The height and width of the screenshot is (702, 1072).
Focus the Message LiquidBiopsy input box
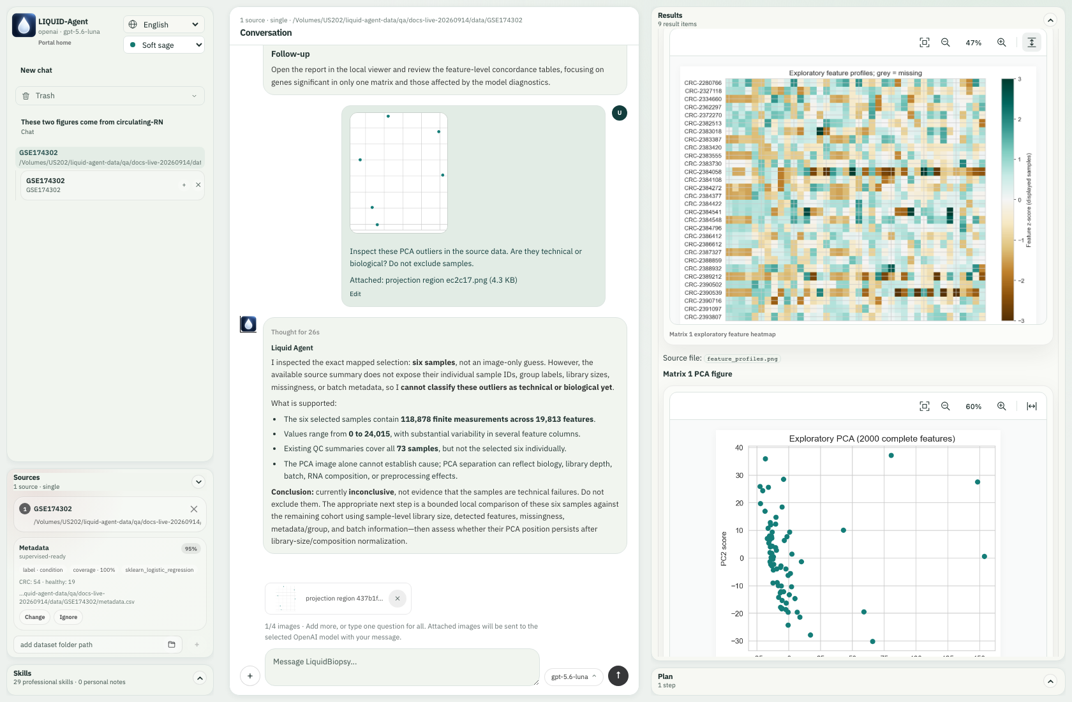(x=402, y=667)
